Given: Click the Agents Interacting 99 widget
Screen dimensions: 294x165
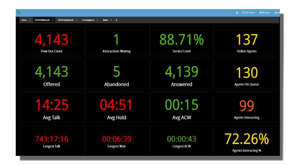Looking at the screenshot, I should (x=246, y=107).
